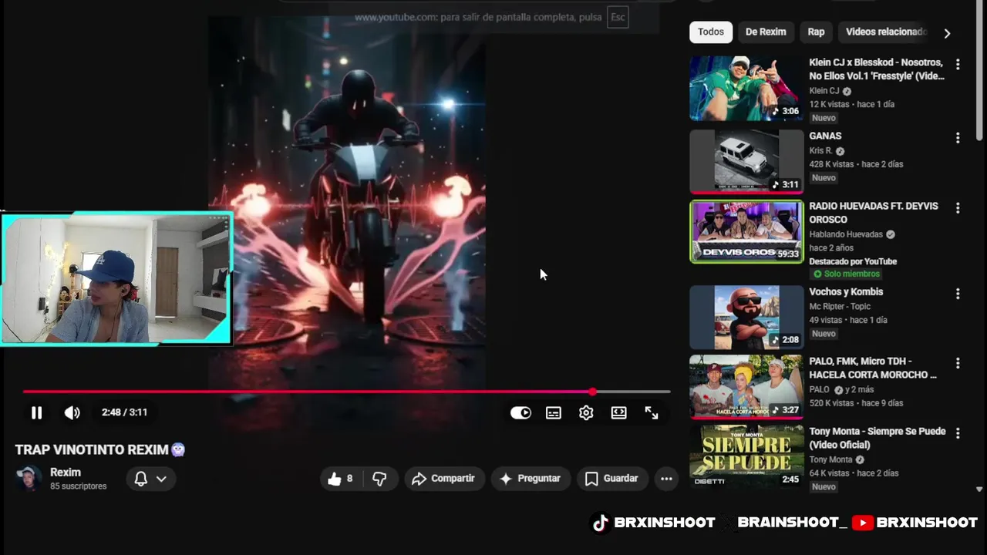Image resolution: width=987 pixels, height=555 pixels.
Task: Click 428 K vistas text on GANAS
Action: point(831,164)
